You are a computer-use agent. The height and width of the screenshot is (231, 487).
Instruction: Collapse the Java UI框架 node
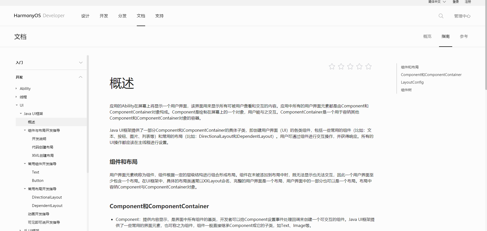pyautogui.click(x=21, y=113)
